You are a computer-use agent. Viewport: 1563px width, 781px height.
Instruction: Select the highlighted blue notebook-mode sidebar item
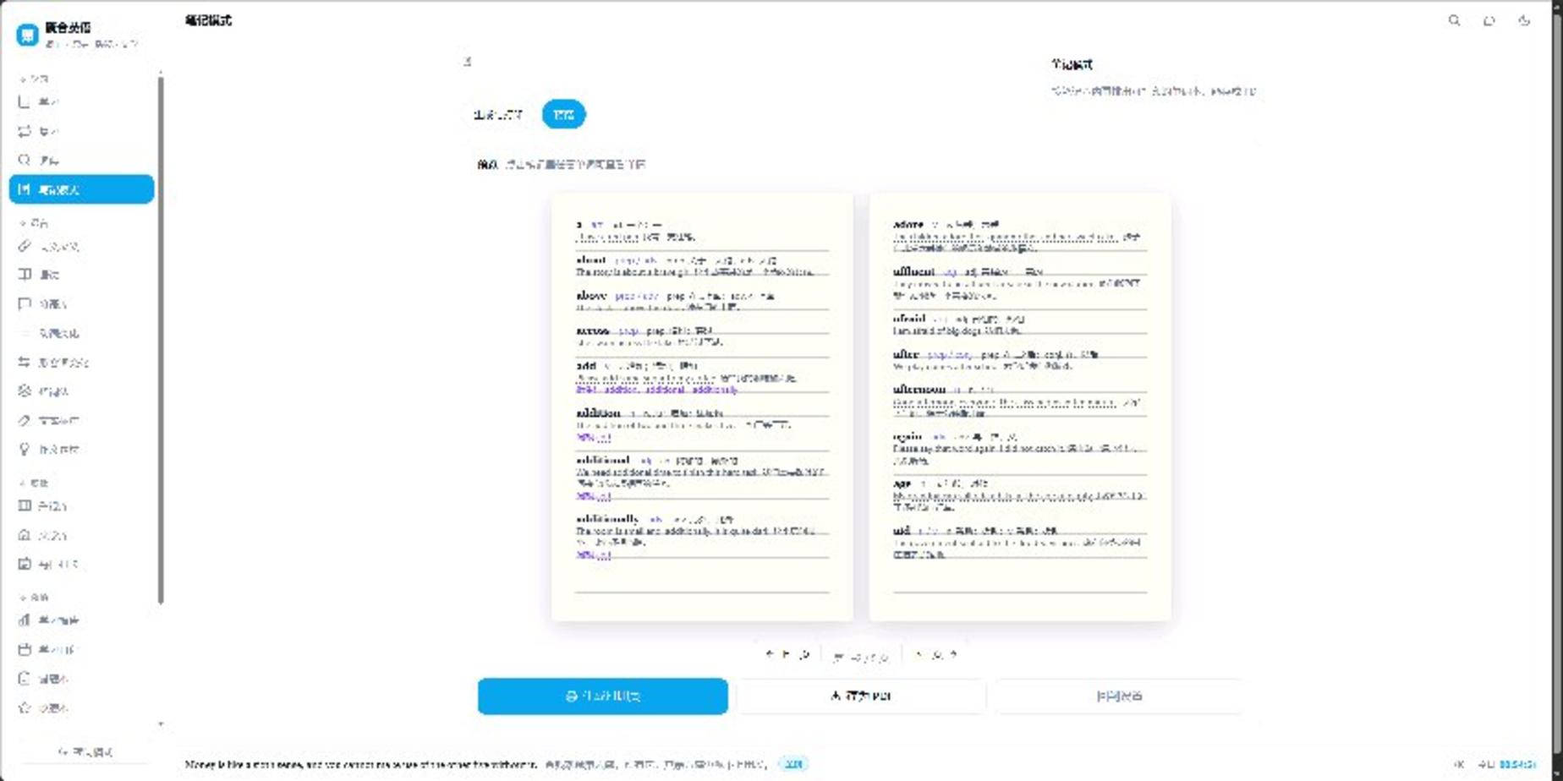pos(81,189)
